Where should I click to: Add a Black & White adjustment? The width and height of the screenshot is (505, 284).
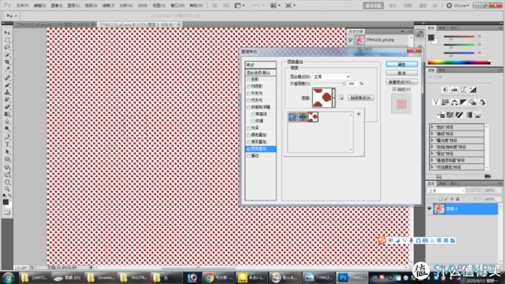463,102
